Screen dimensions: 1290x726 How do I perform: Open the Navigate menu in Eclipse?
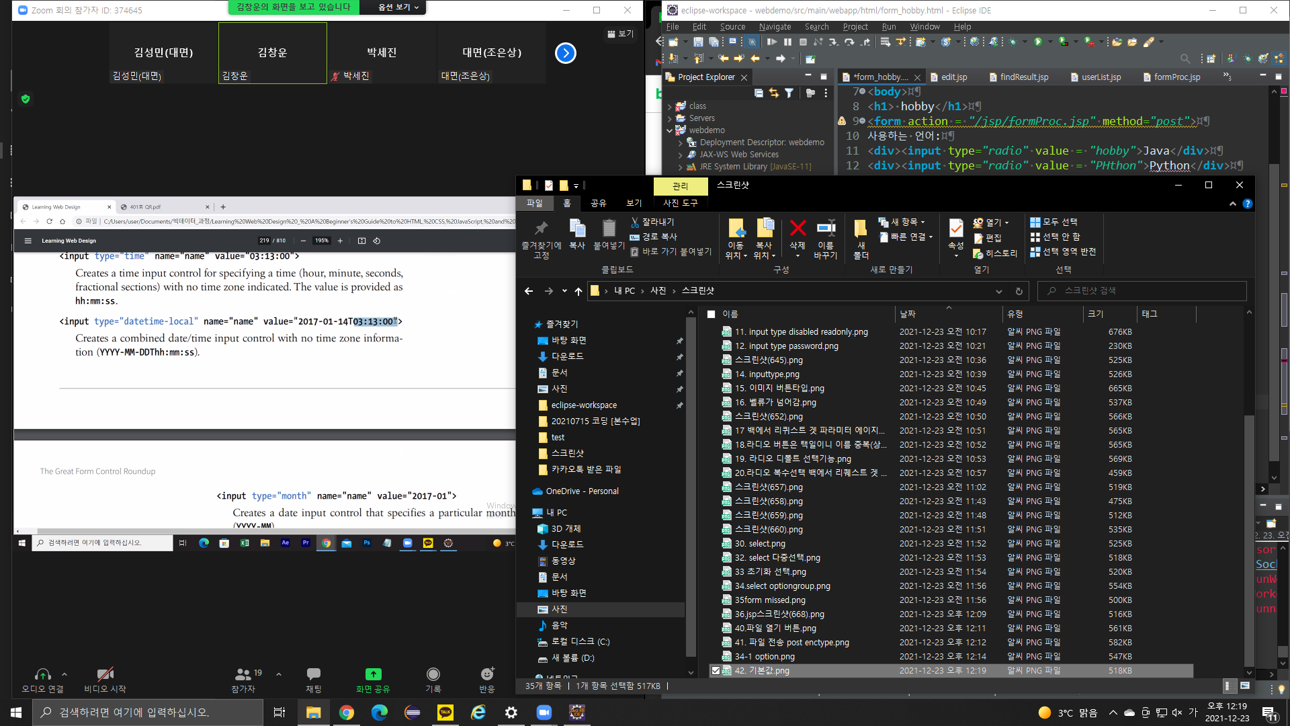tap(775, 27)
